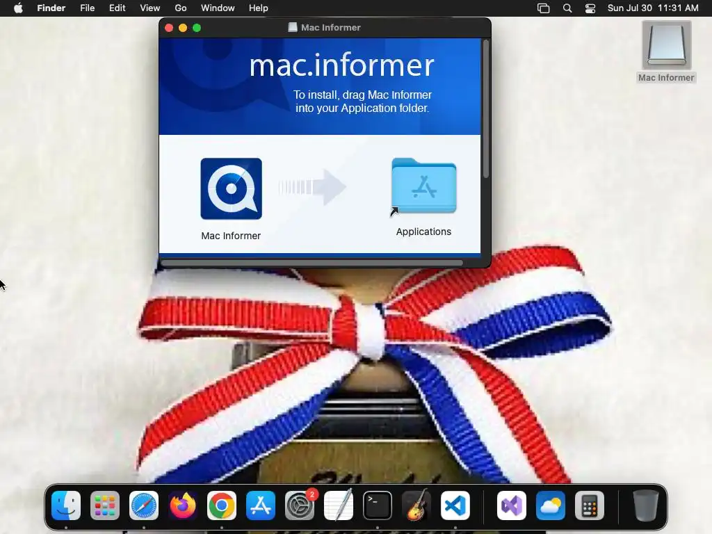
Task: Click the 'mac.informer' banner heading
Action: pos(341,65)
